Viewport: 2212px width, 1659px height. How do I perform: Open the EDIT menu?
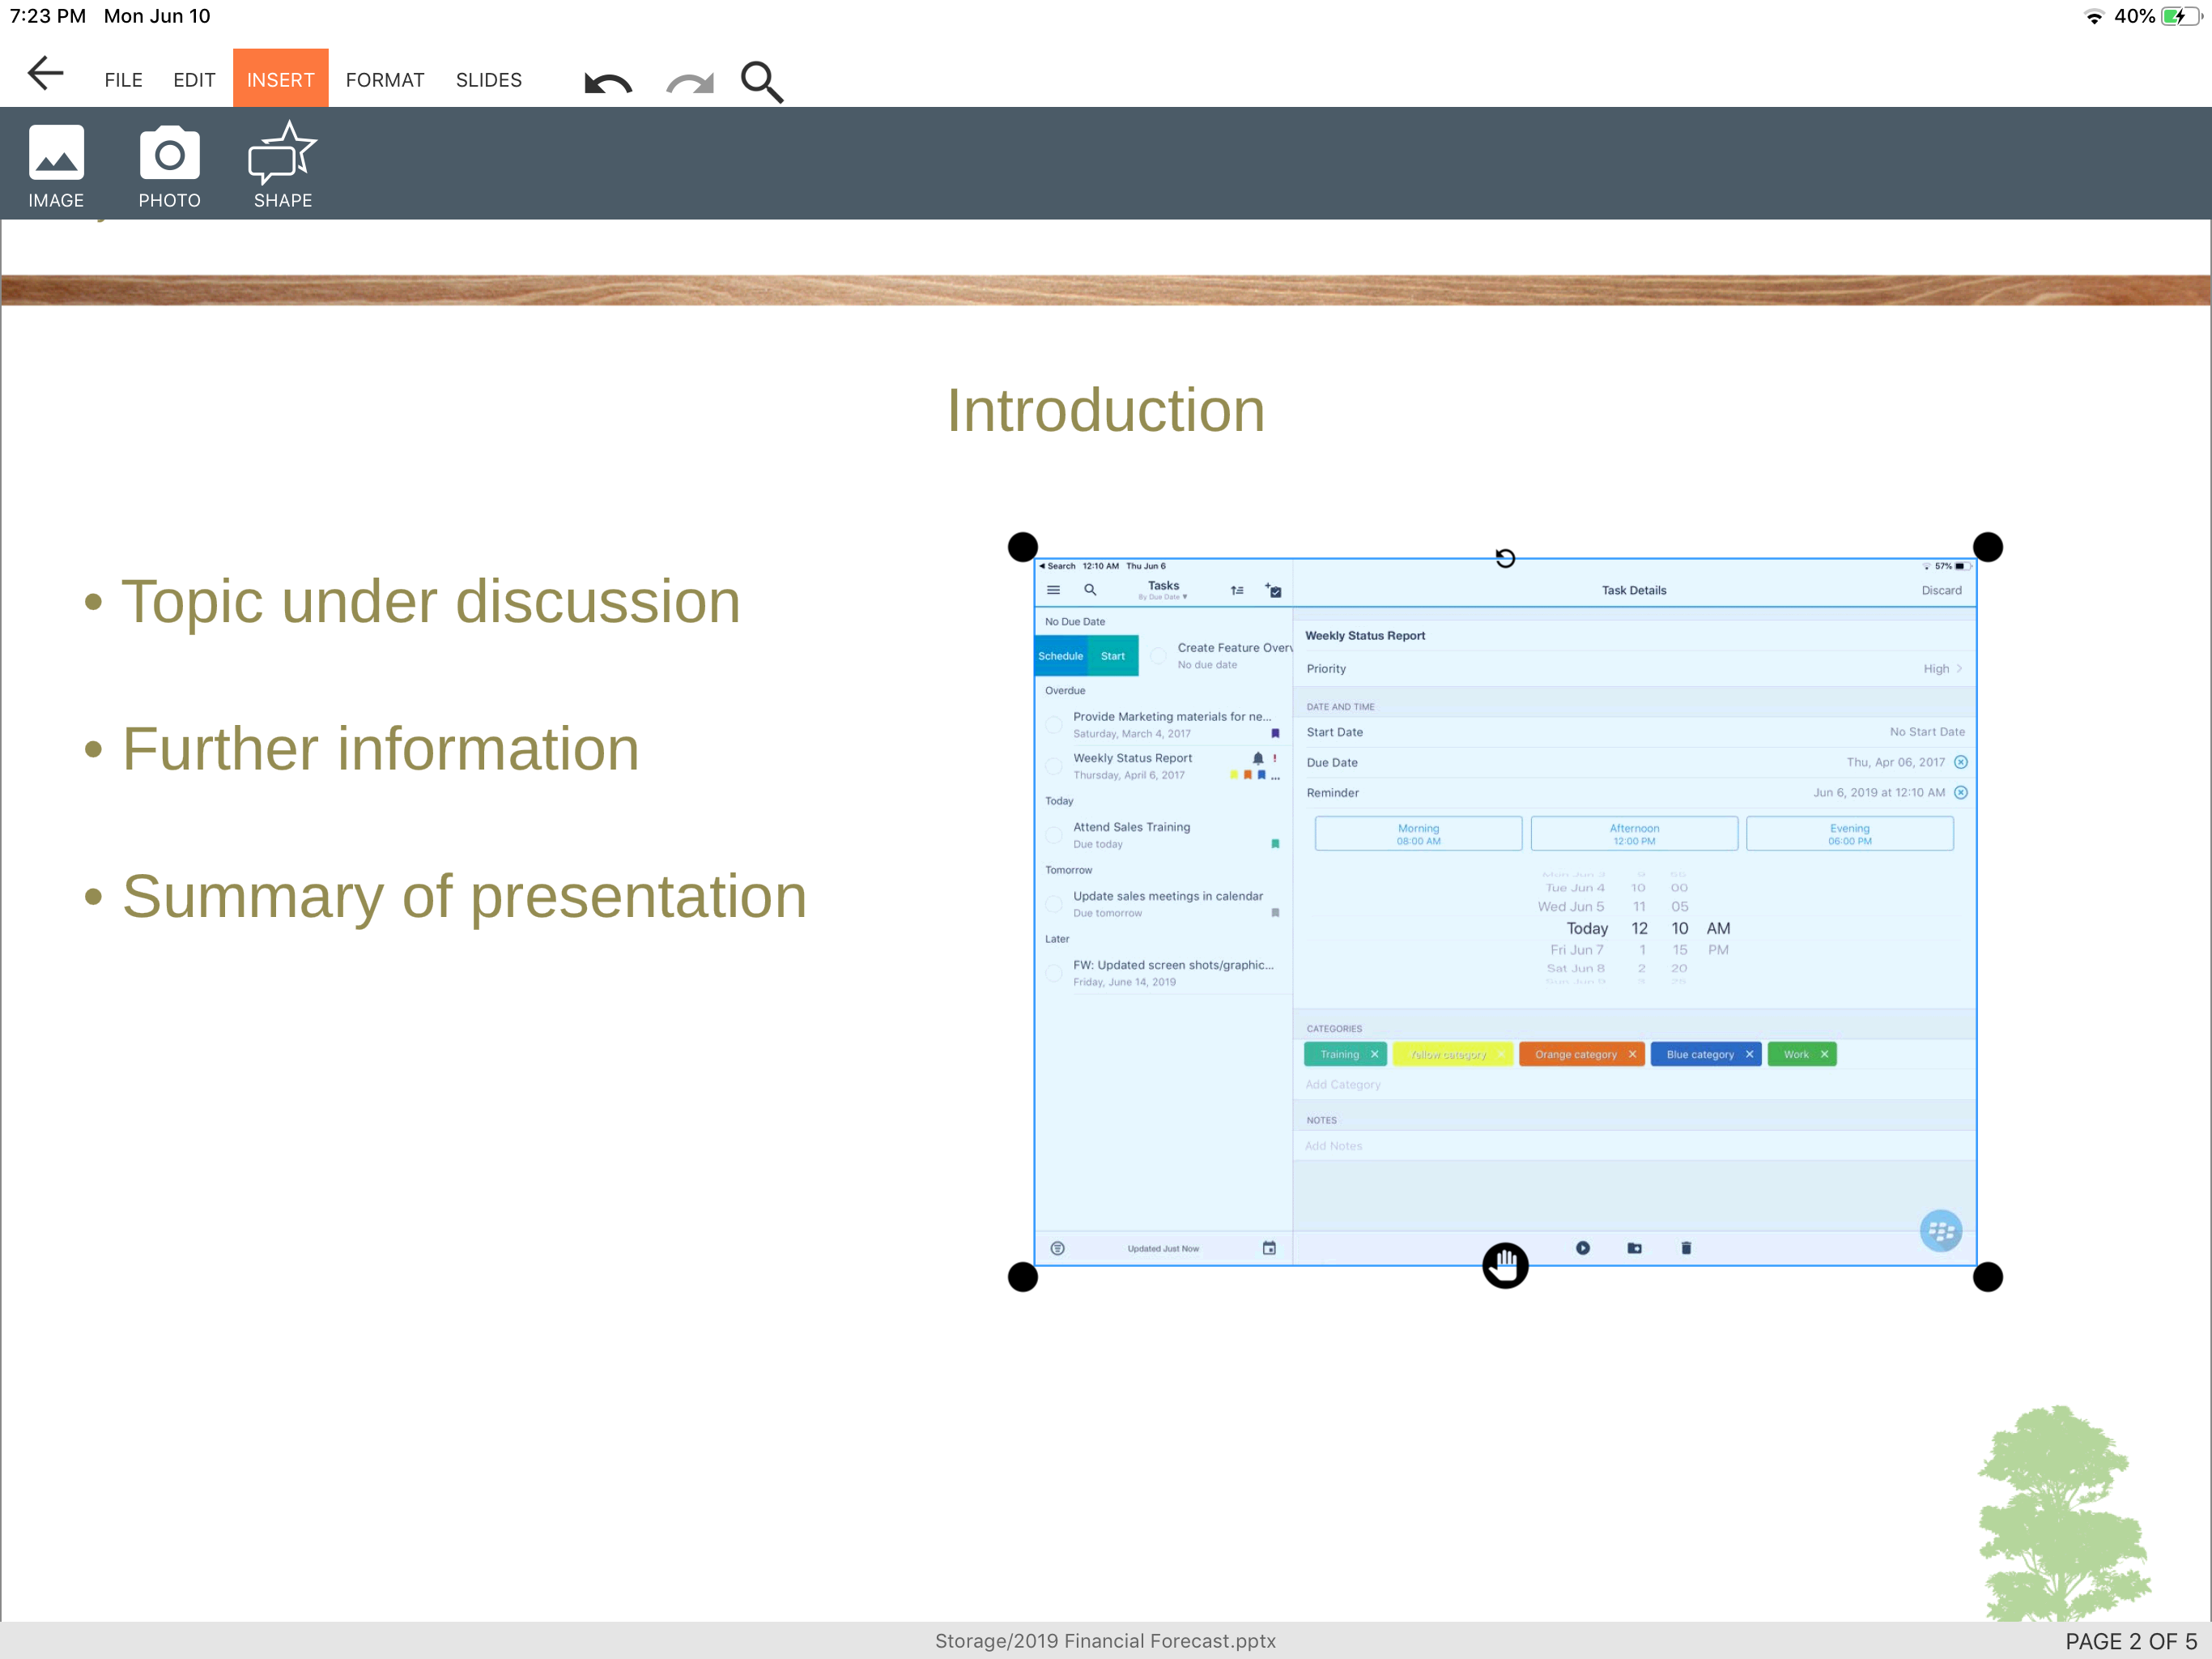[194, 80]
